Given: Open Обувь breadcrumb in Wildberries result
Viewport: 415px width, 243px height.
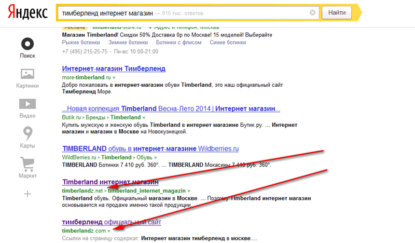Looking at the screenshot, I should pos(144,157).
